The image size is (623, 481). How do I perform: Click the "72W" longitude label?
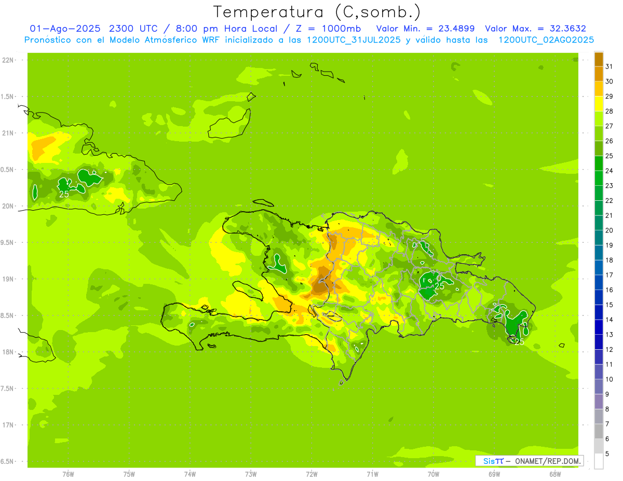coord(311,475)
